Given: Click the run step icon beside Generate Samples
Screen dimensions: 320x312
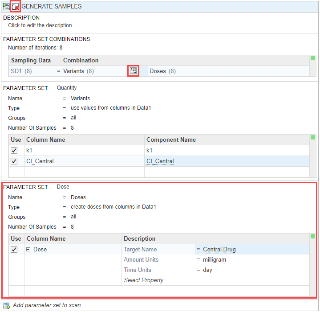Looking at the screenshot, I should pyautogui.click(x=6, y=7).
